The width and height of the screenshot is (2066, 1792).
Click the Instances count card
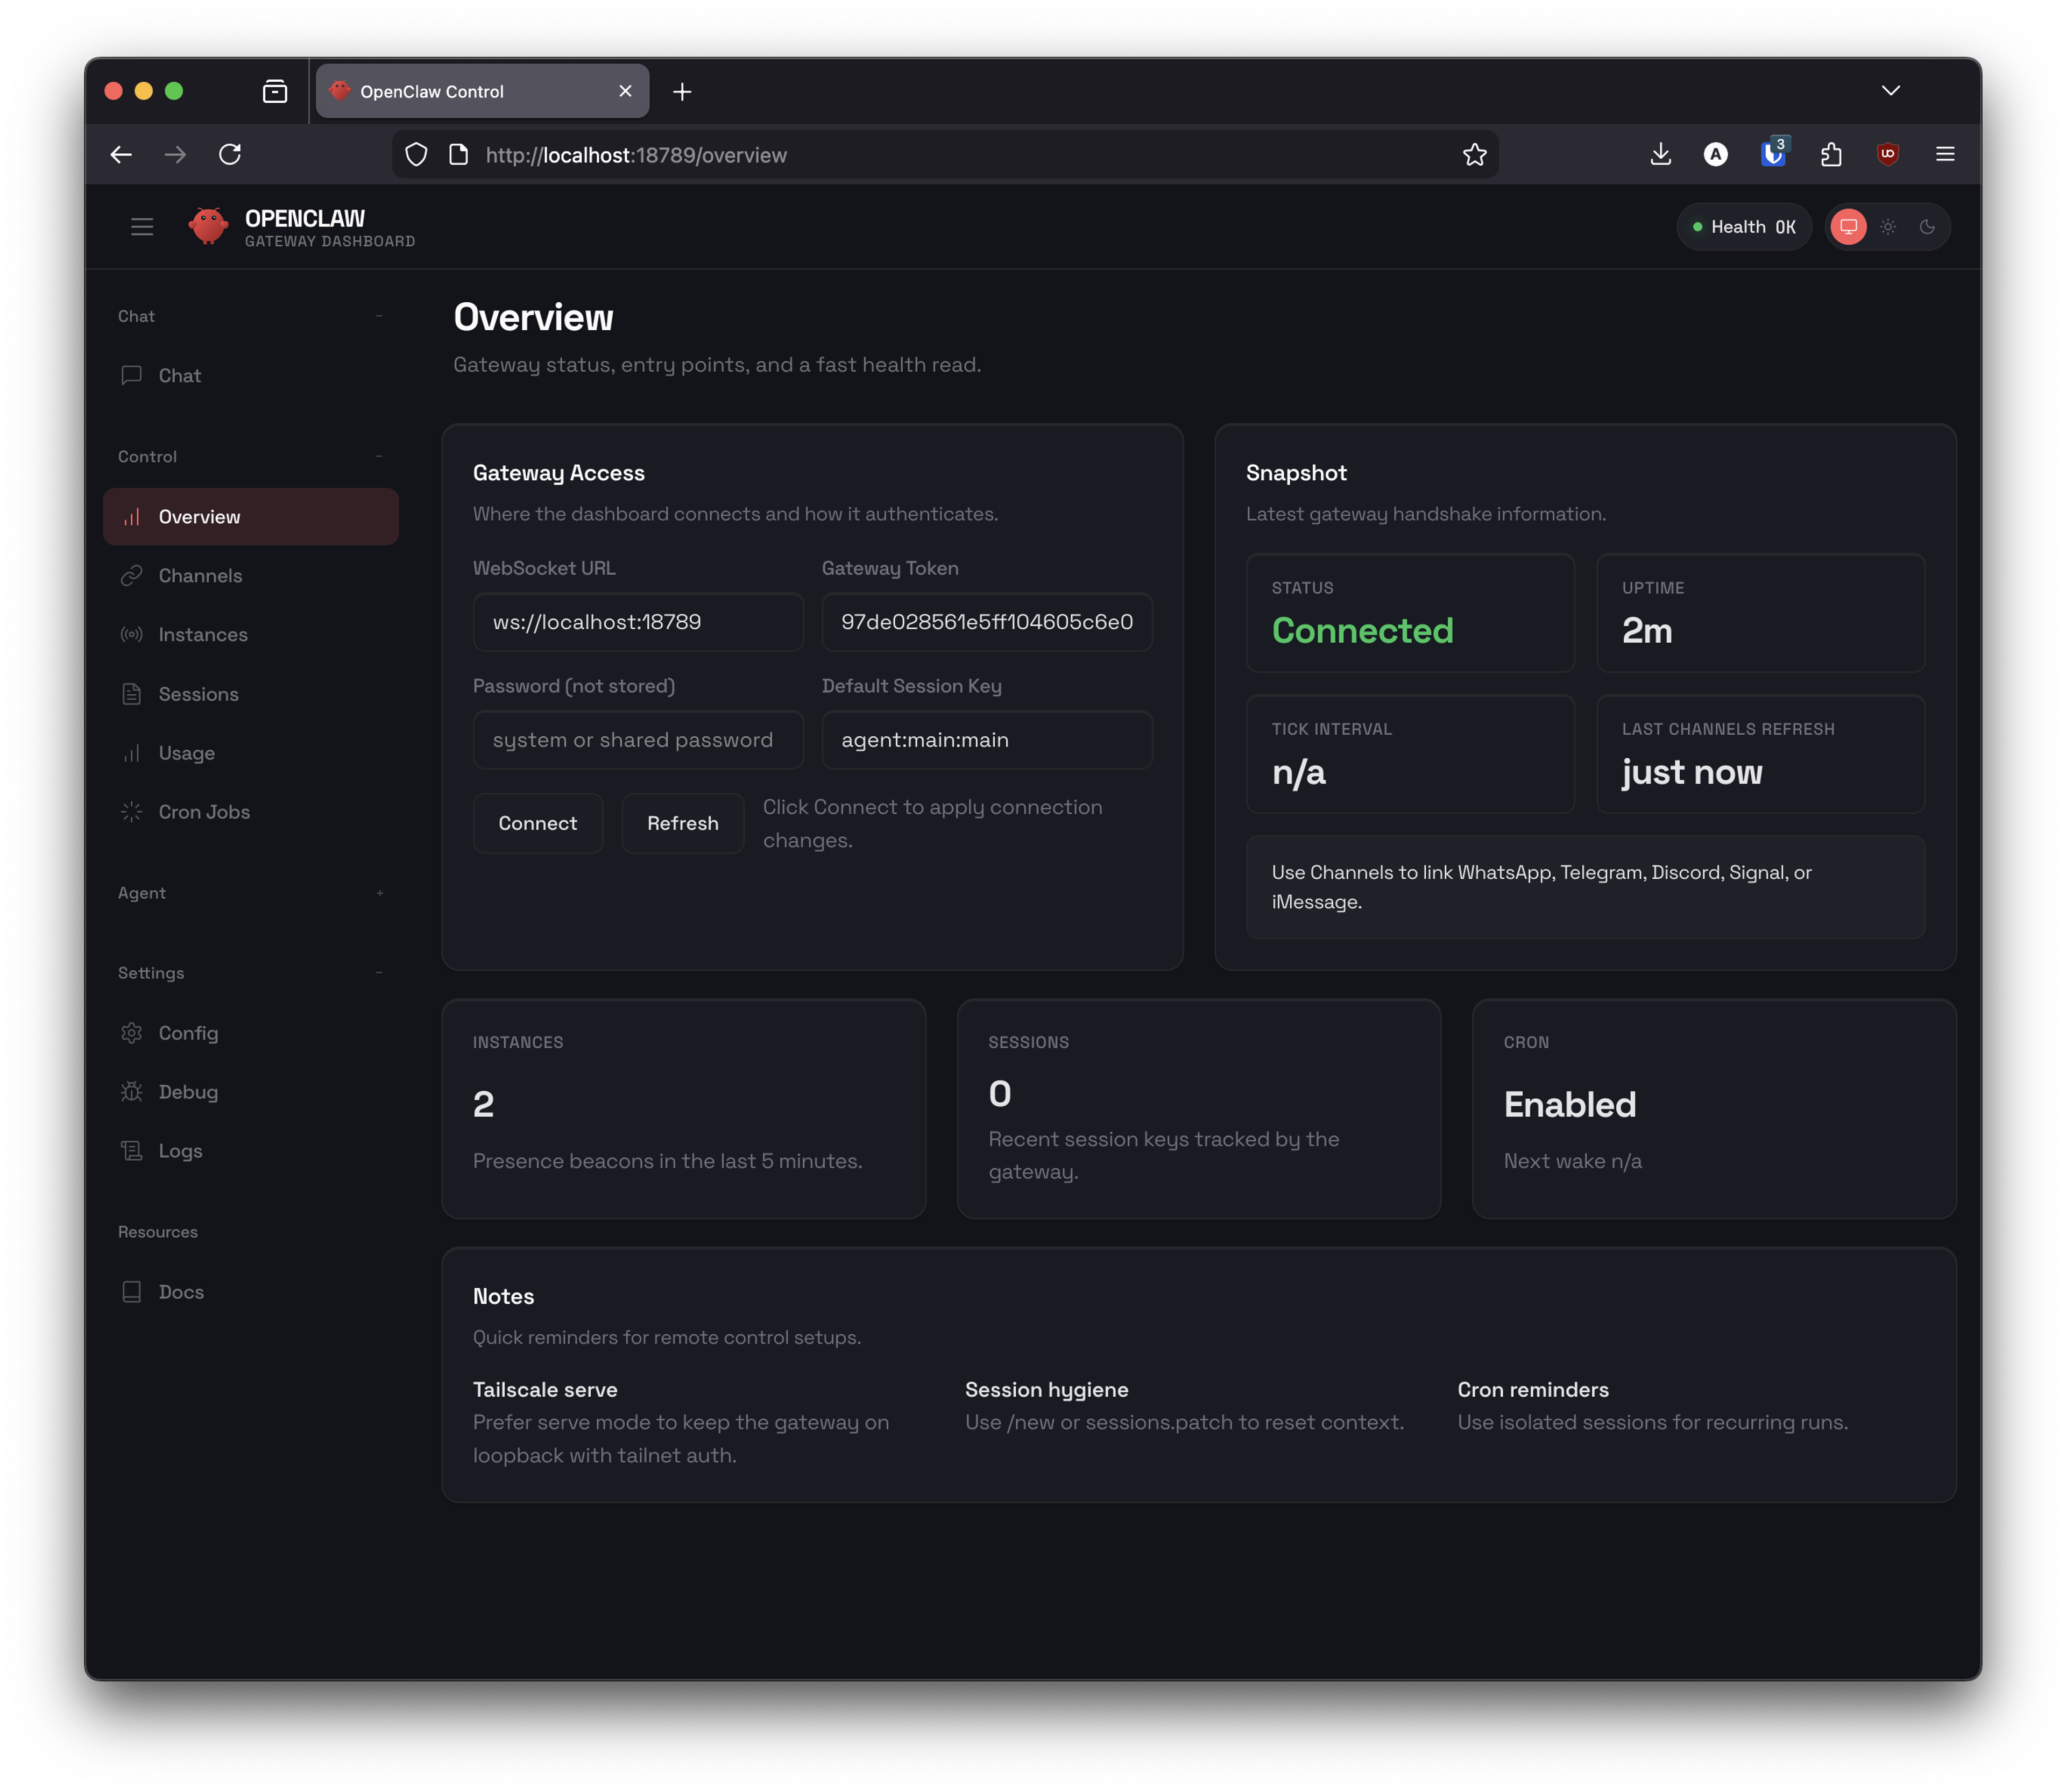[683, 1109]
